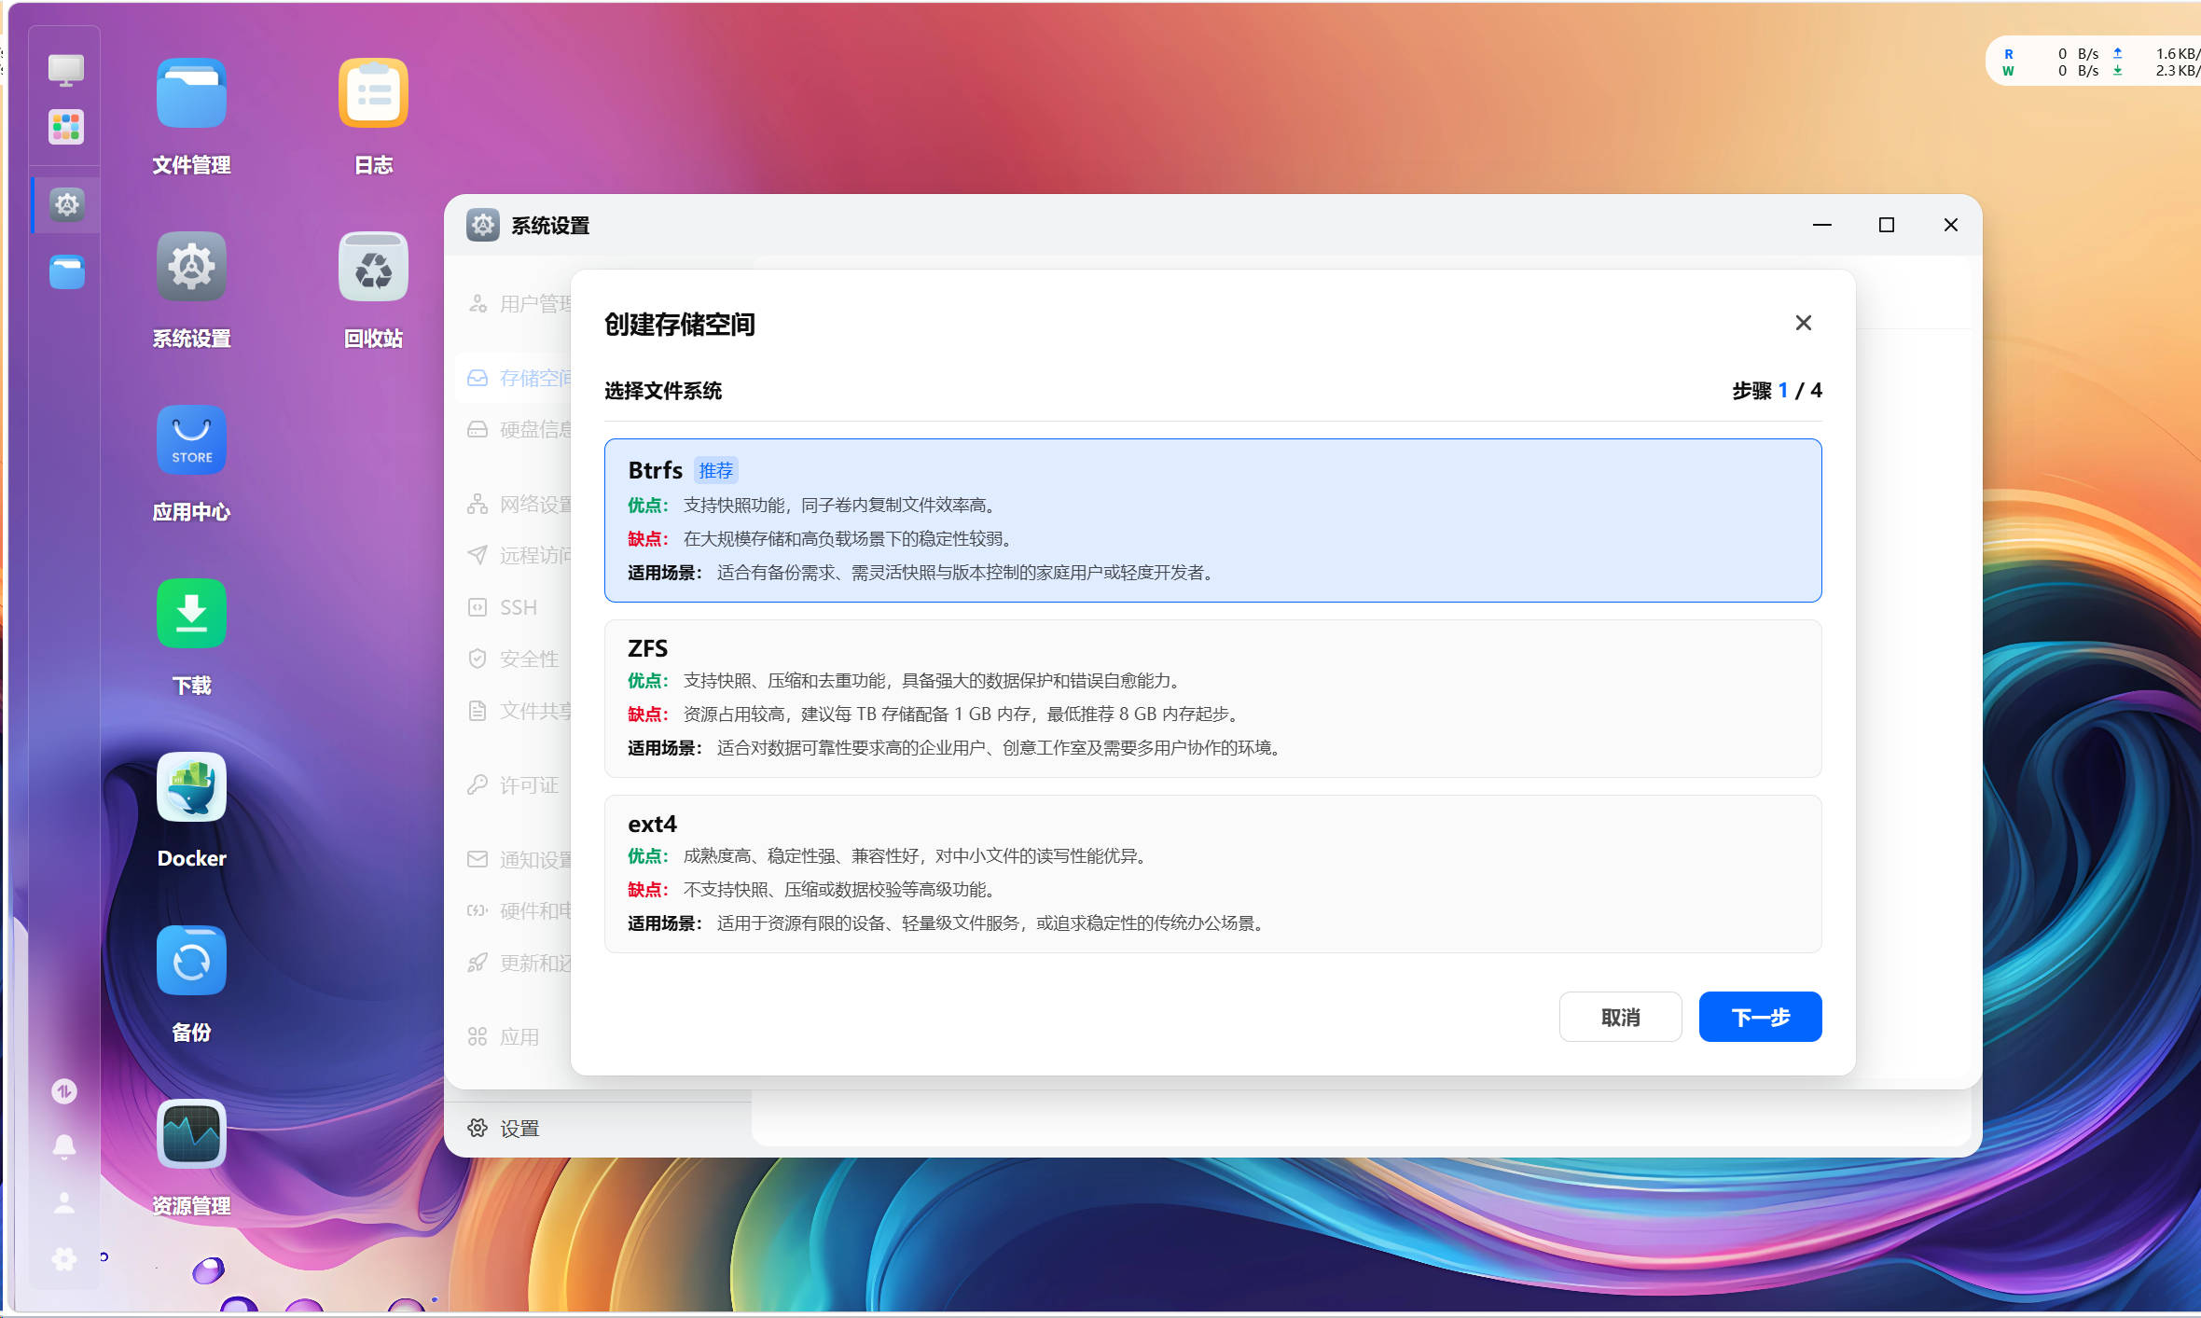
Task: Click the app grid icon in the dock
Action: (65, 126)
